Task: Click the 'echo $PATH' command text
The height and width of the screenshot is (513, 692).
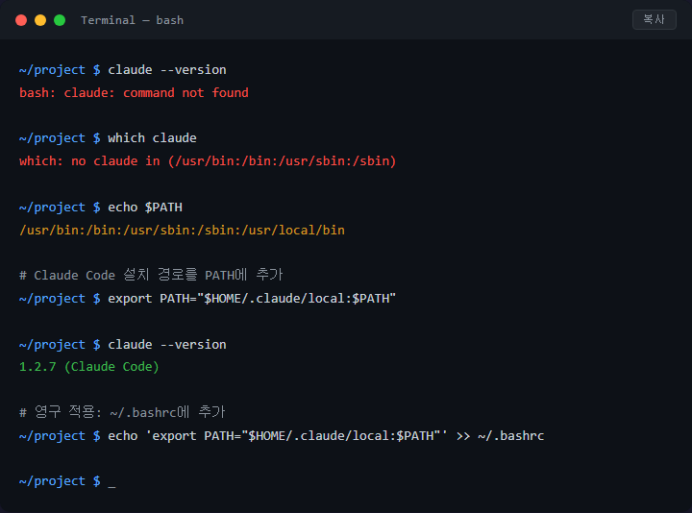Action: coord(145,208)
